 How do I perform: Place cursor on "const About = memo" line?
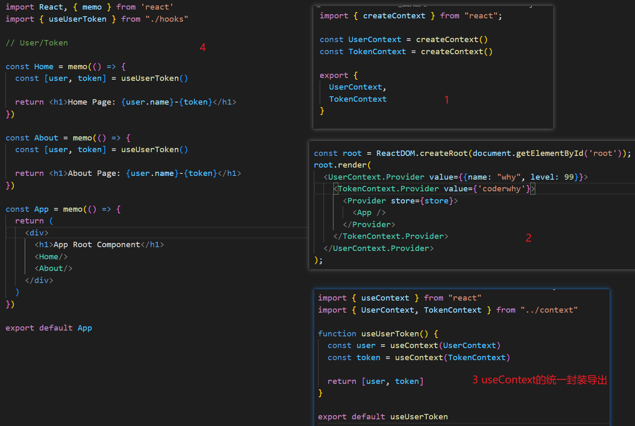(x=68, y=138)
